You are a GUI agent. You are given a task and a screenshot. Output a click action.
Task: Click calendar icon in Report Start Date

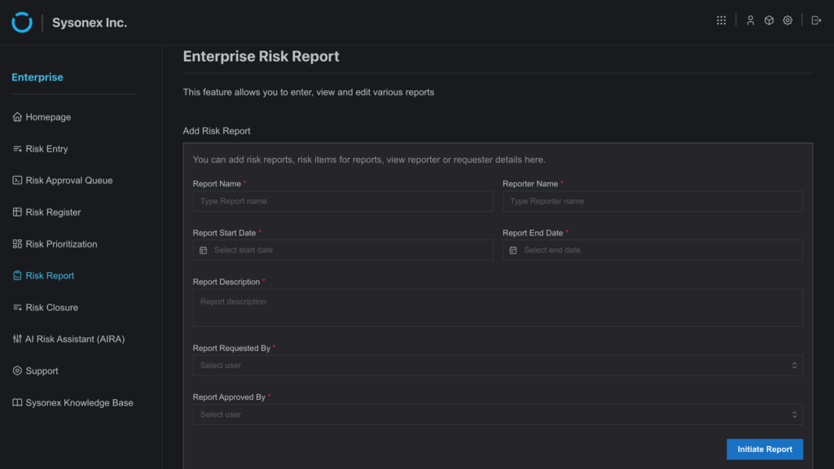tap(203, 250)
